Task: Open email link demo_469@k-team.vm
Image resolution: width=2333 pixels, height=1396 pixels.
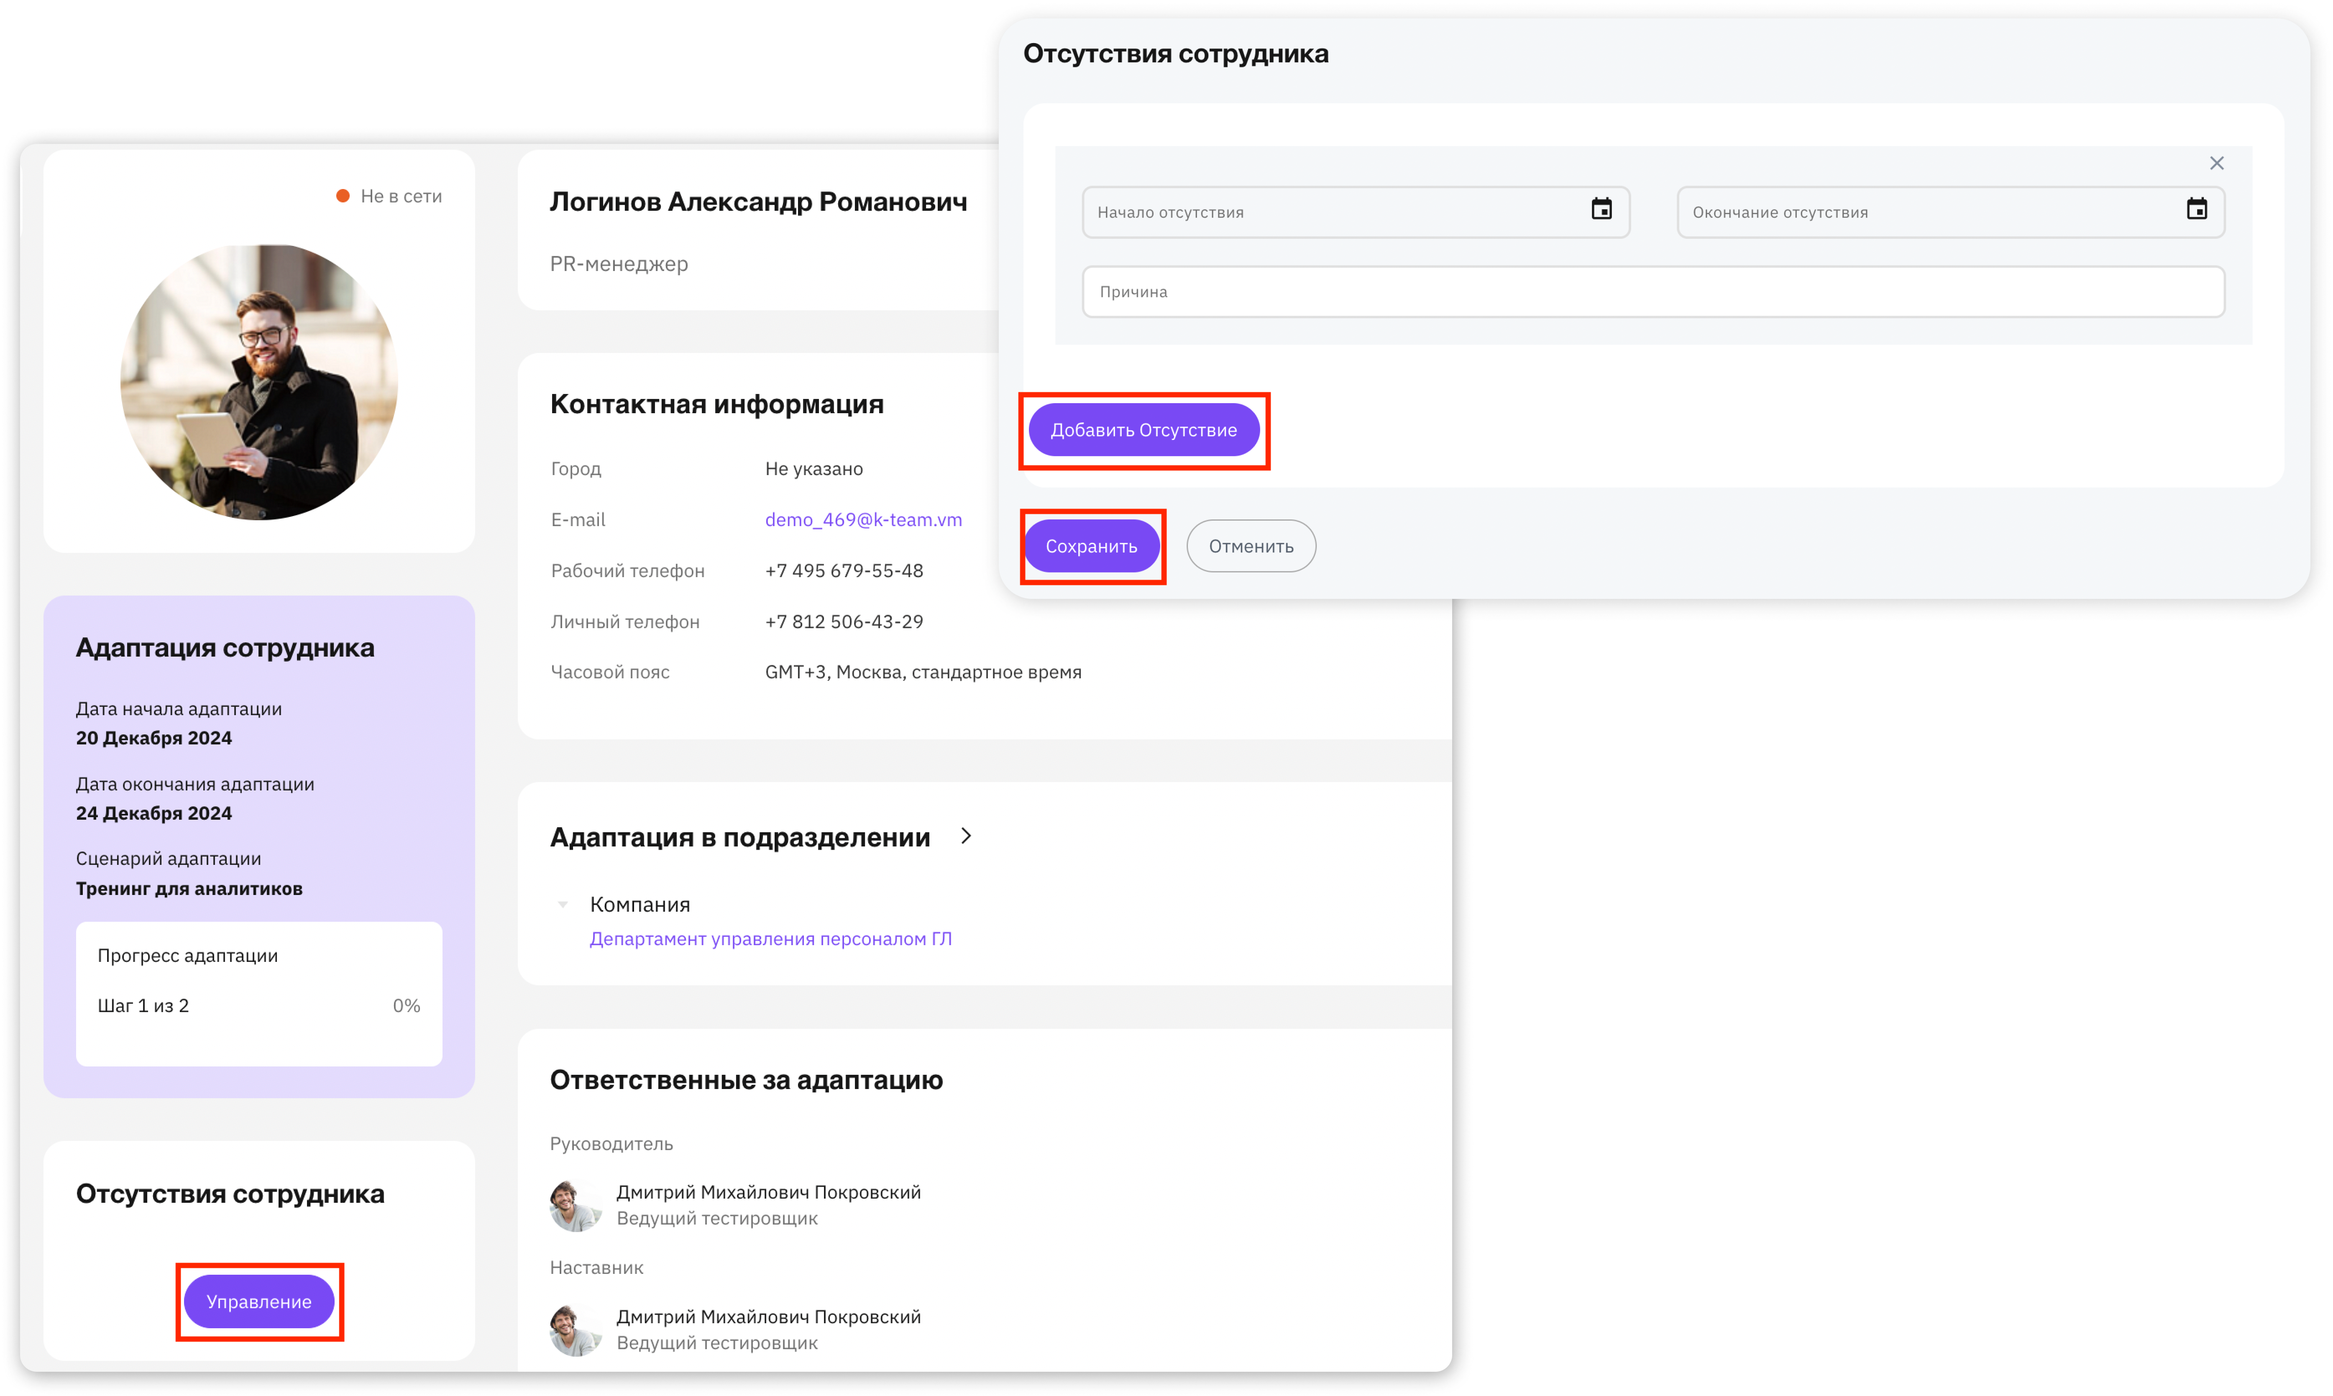Action: click(x=863, y=519)
